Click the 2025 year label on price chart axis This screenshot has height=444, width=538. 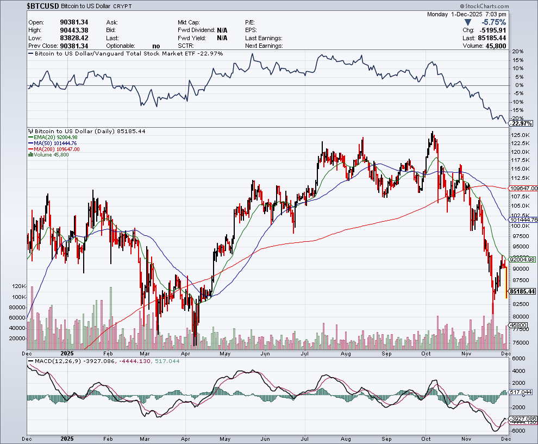tap(67, 353)
